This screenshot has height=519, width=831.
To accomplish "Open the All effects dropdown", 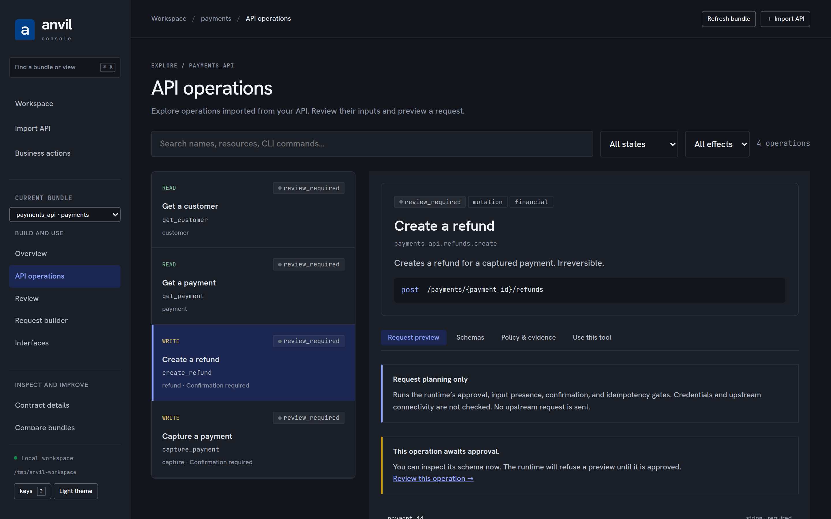I will [717, 144].
